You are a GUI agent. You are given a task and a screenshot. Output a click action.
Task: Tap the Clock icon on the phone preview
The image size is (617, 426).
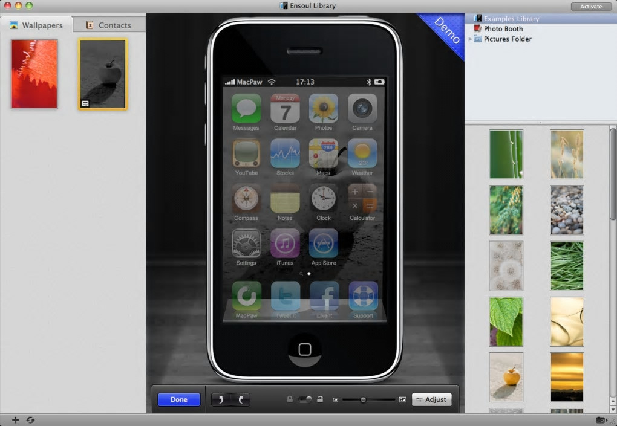click(324, 198)
